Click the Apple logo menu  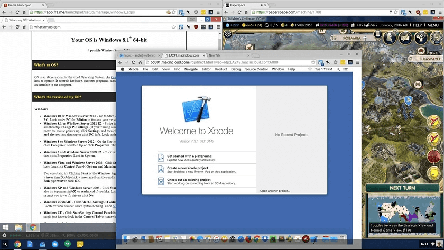123,69
